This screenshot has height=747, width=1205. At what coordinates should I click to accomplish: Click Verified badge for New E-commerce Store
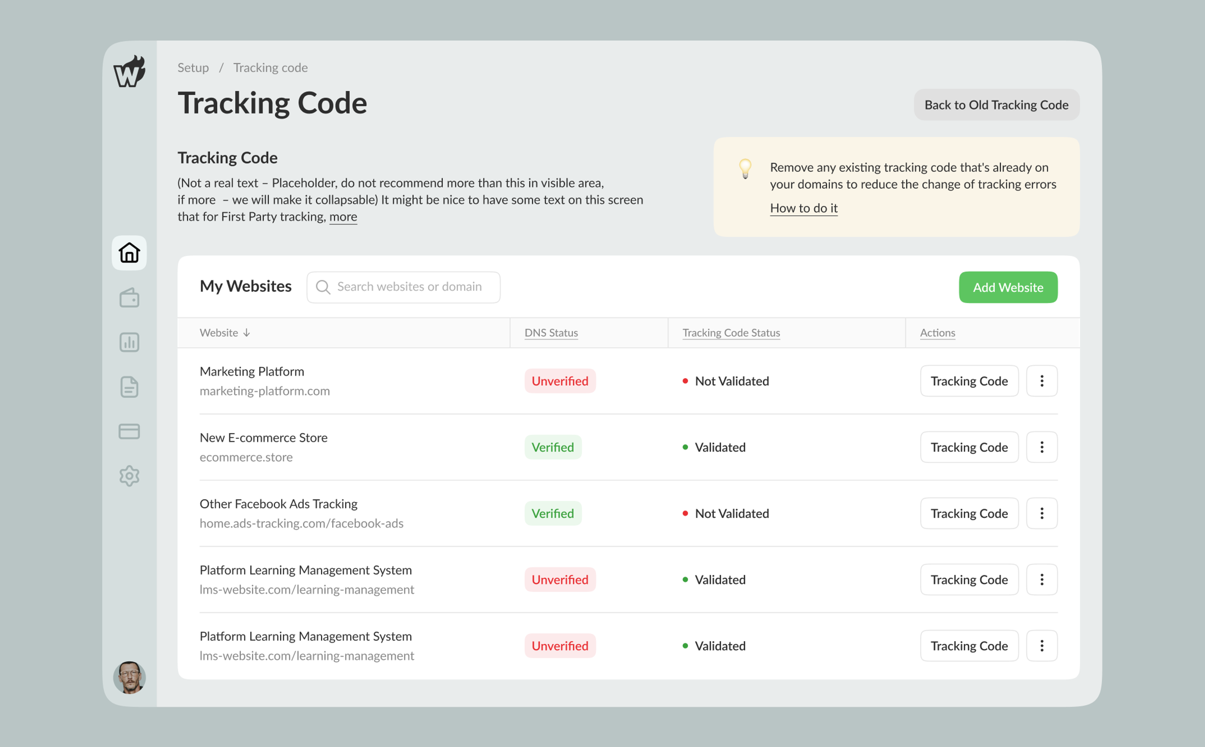553,447
